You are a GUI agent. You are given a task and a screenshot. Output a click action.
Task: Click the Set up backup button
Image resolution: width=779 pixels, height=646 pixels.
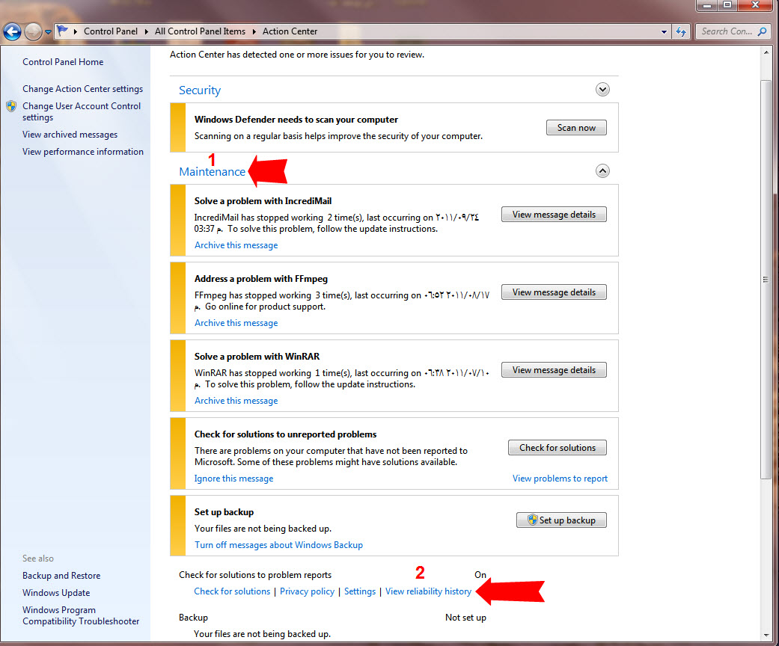561,520
